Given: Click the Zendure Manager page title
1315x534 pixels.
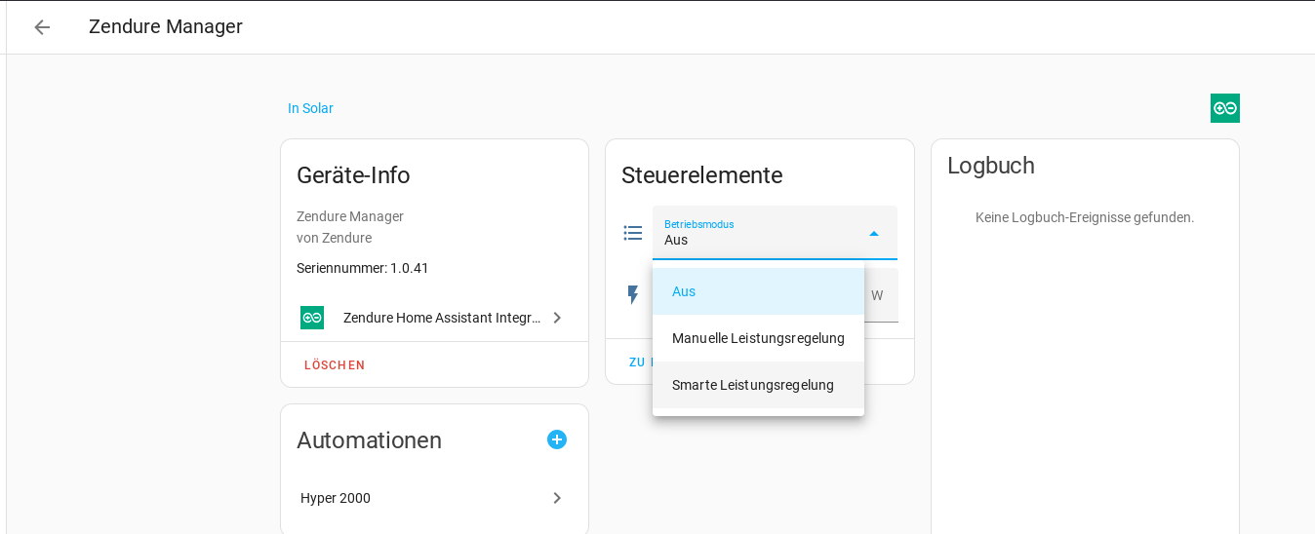Looking at the screenshot, I should [166, 27].
